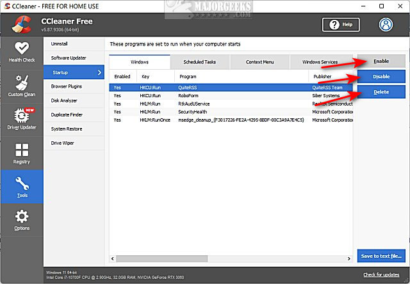Open the Browser Plugins tool

[74, 86]
